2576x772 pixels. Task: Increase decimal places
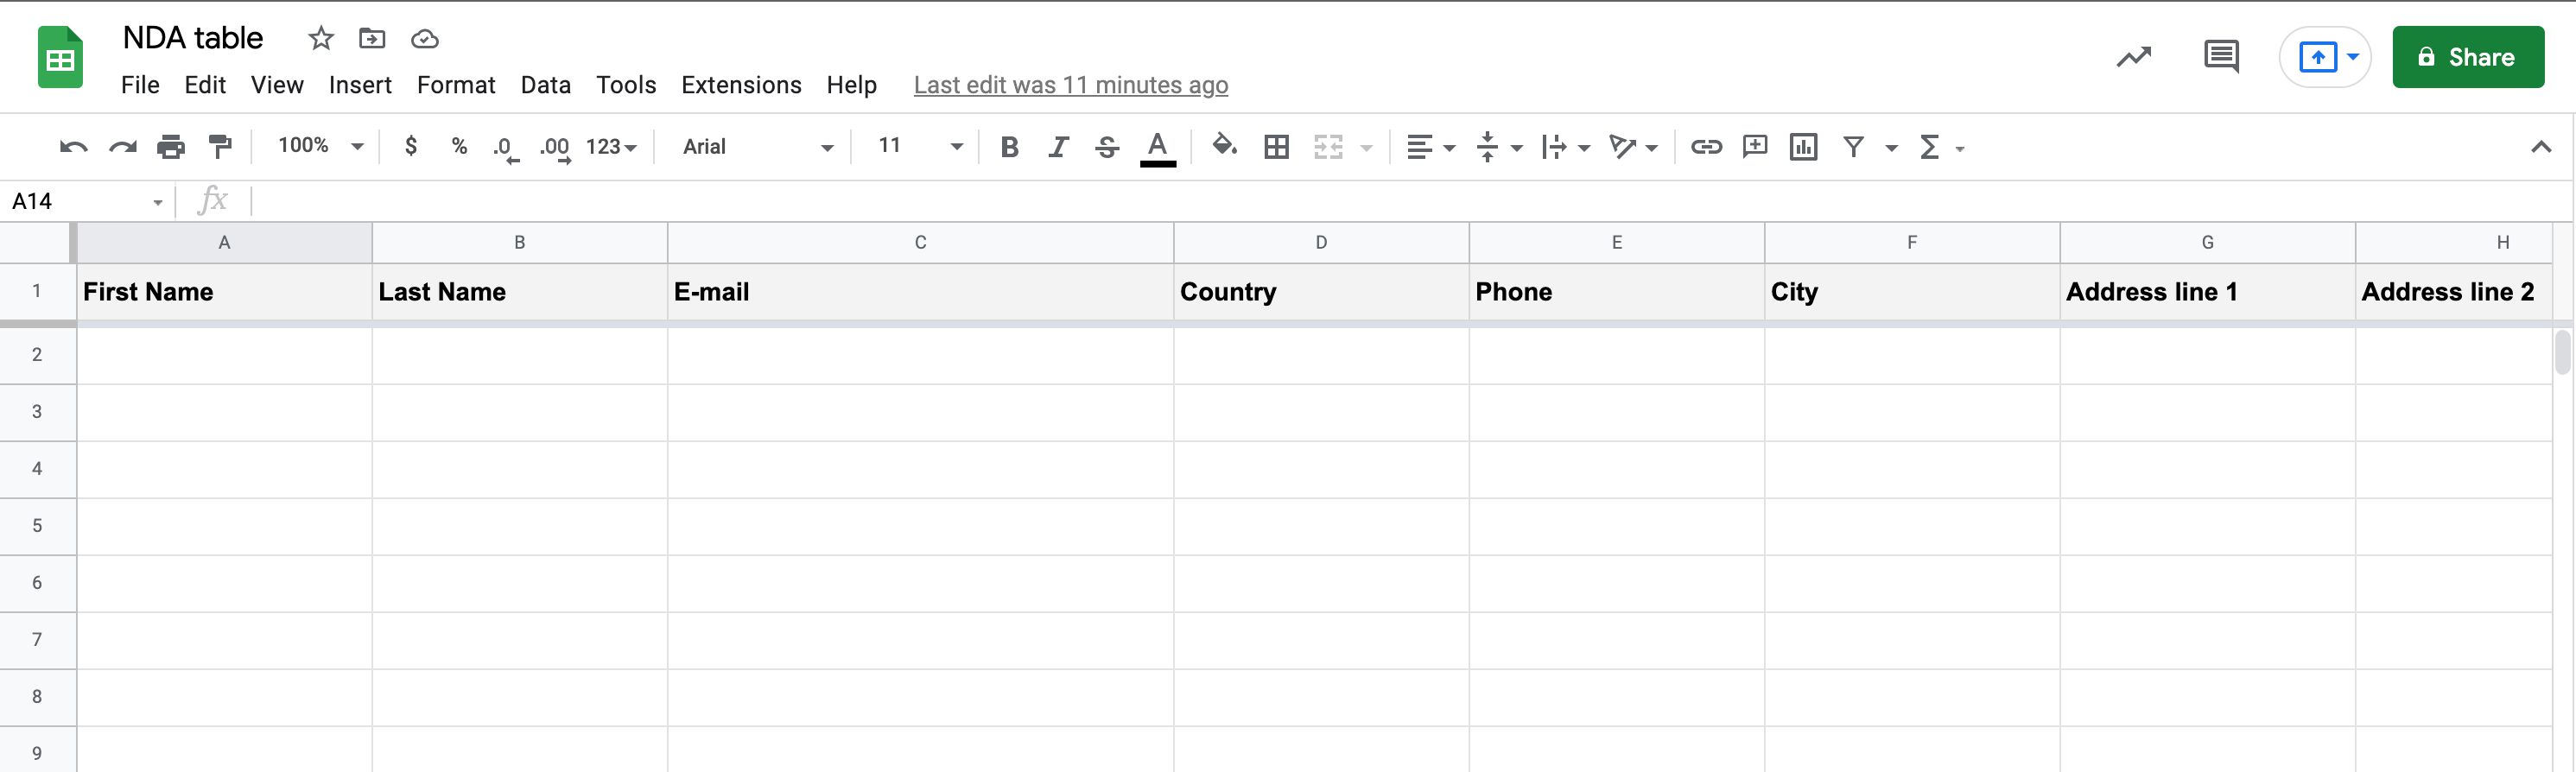[555, 148]
